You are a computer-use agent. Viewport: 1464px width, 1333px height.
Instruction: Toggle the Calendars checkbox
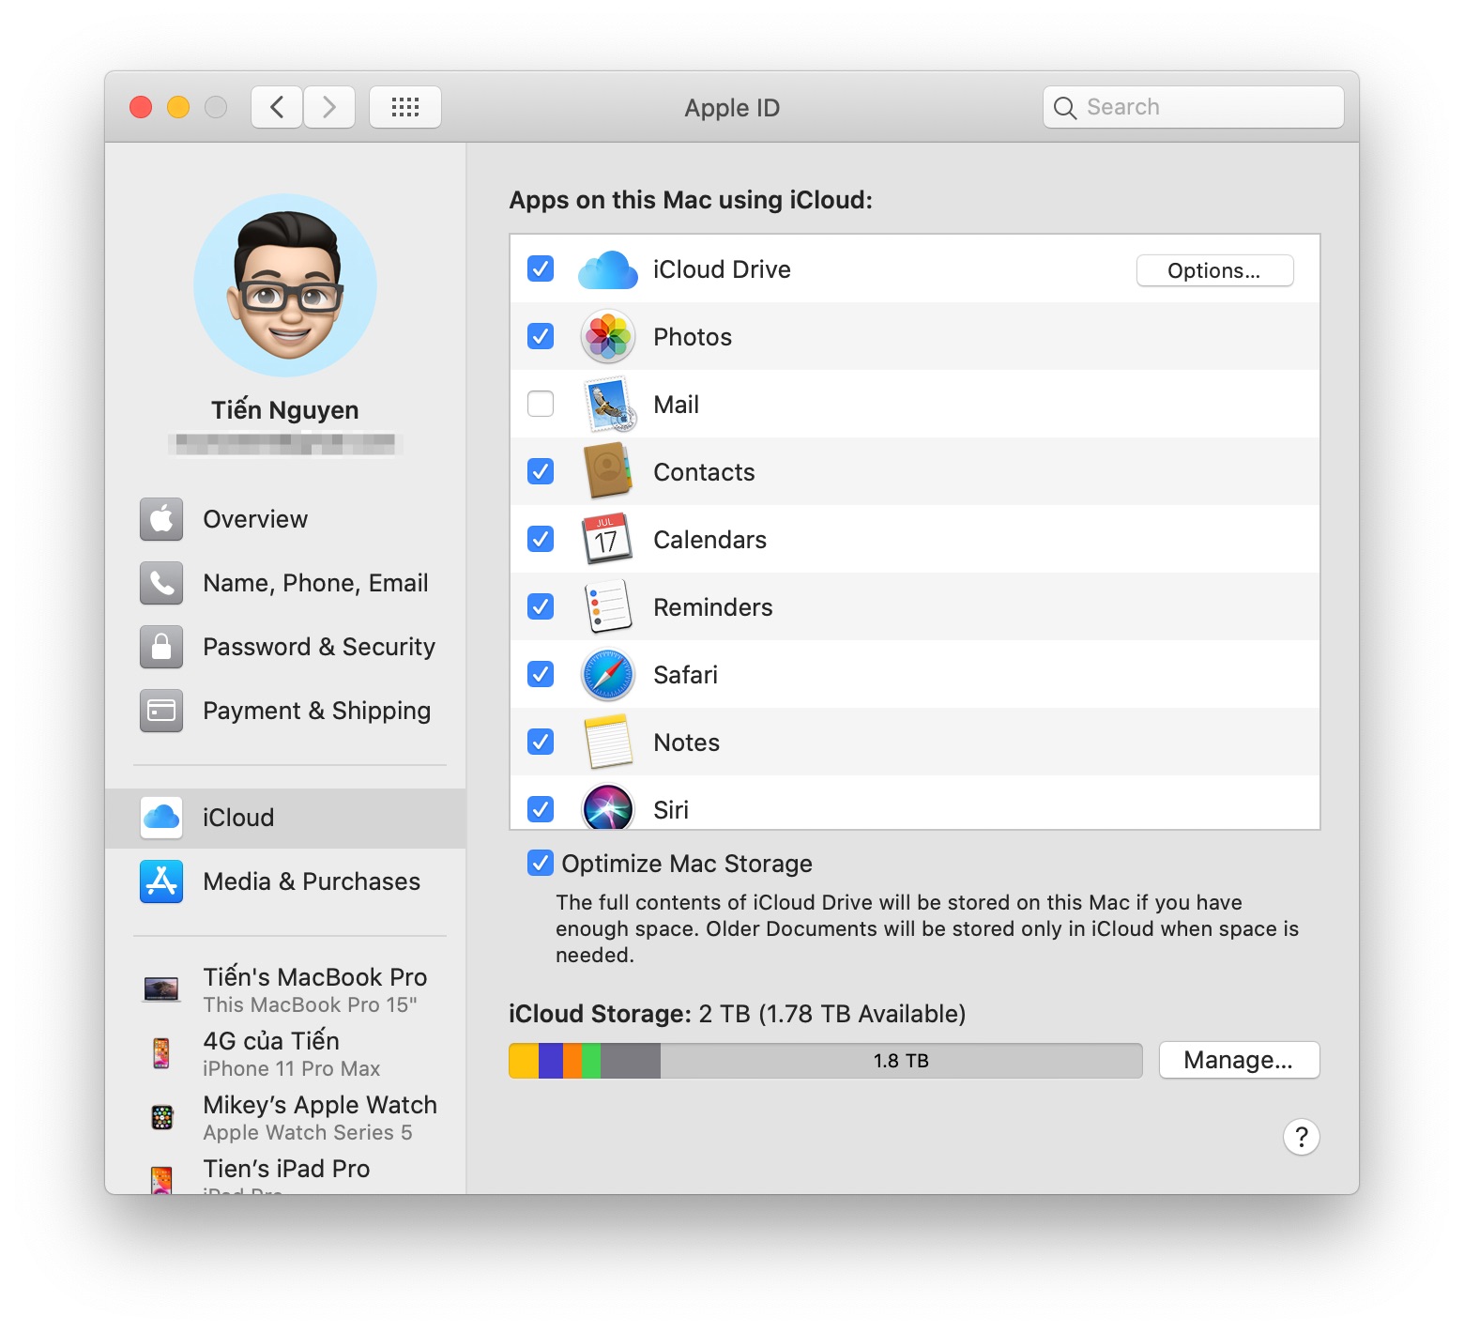(541, 539)
